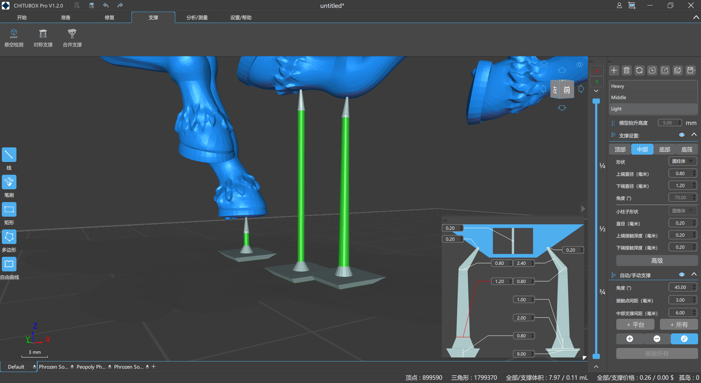
Task: Click the 上端直径 0.80 input field
Action: click(683, 174)
